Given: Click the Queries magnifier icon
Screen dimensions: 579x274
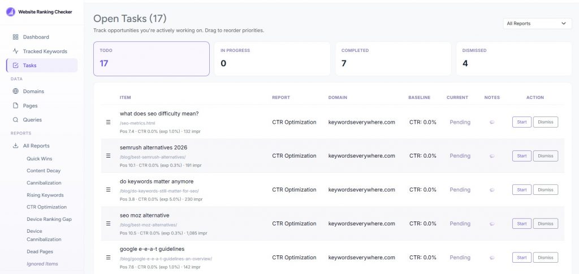Looking at the screenshot, I should (15, 120).
